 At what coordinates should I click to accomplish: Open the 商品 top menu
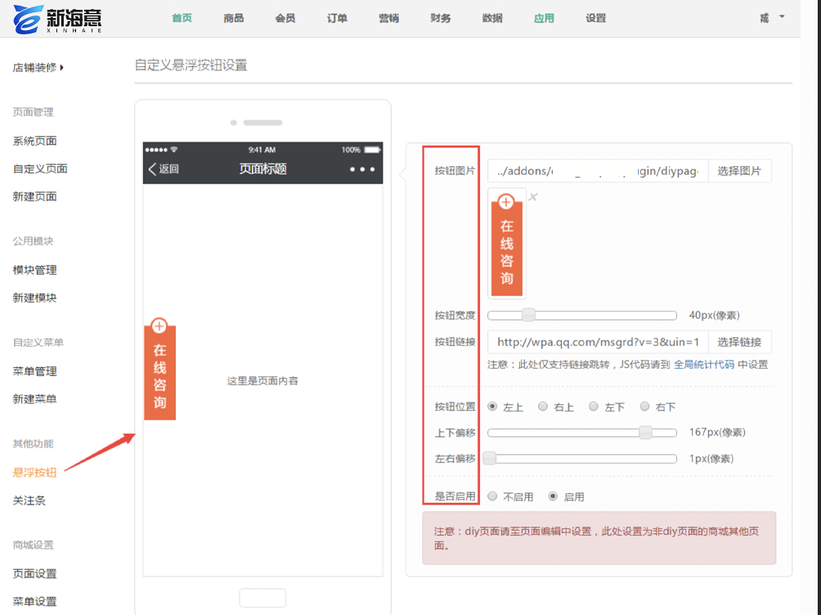[x=234, y=18]
